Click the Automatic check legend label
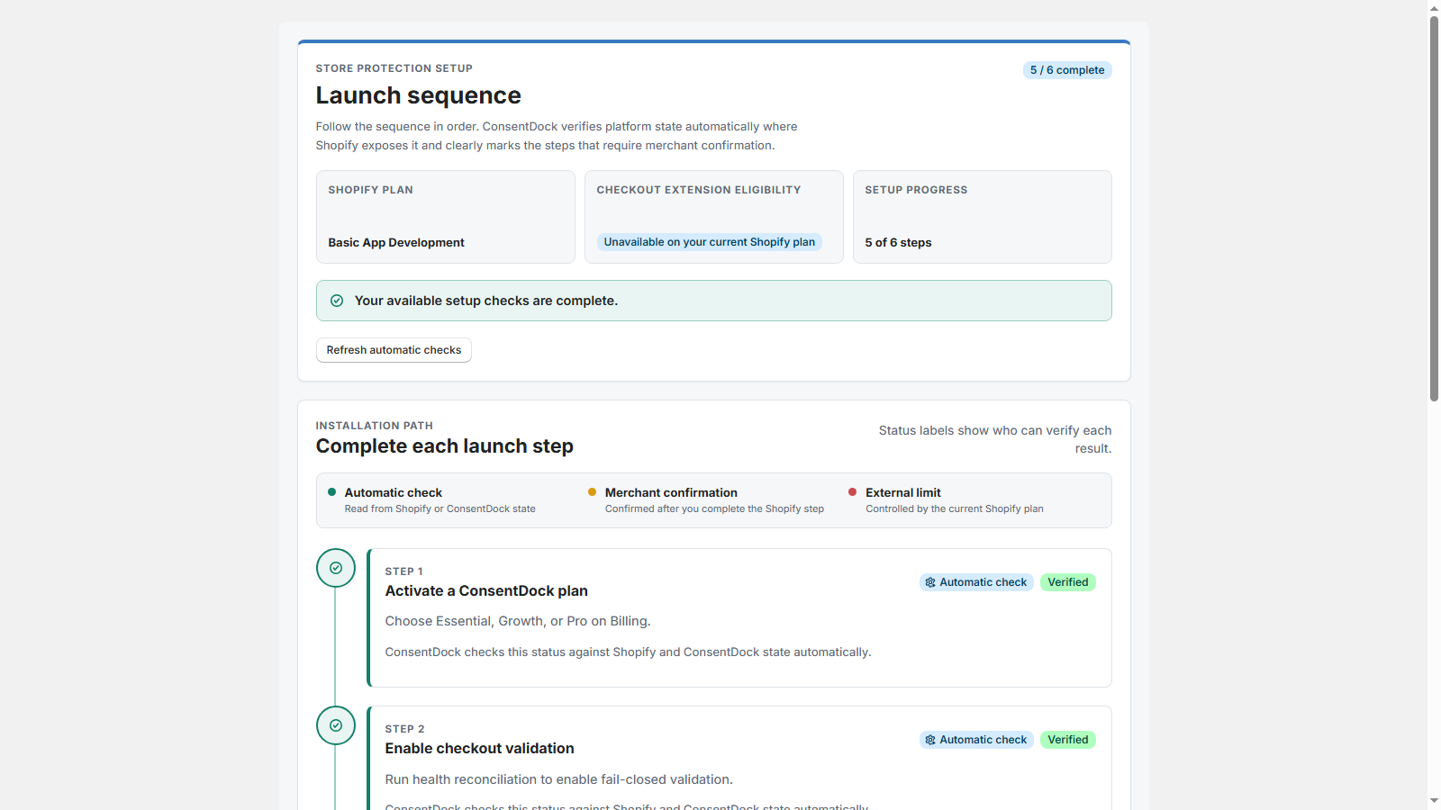 [x=394, y=493]
